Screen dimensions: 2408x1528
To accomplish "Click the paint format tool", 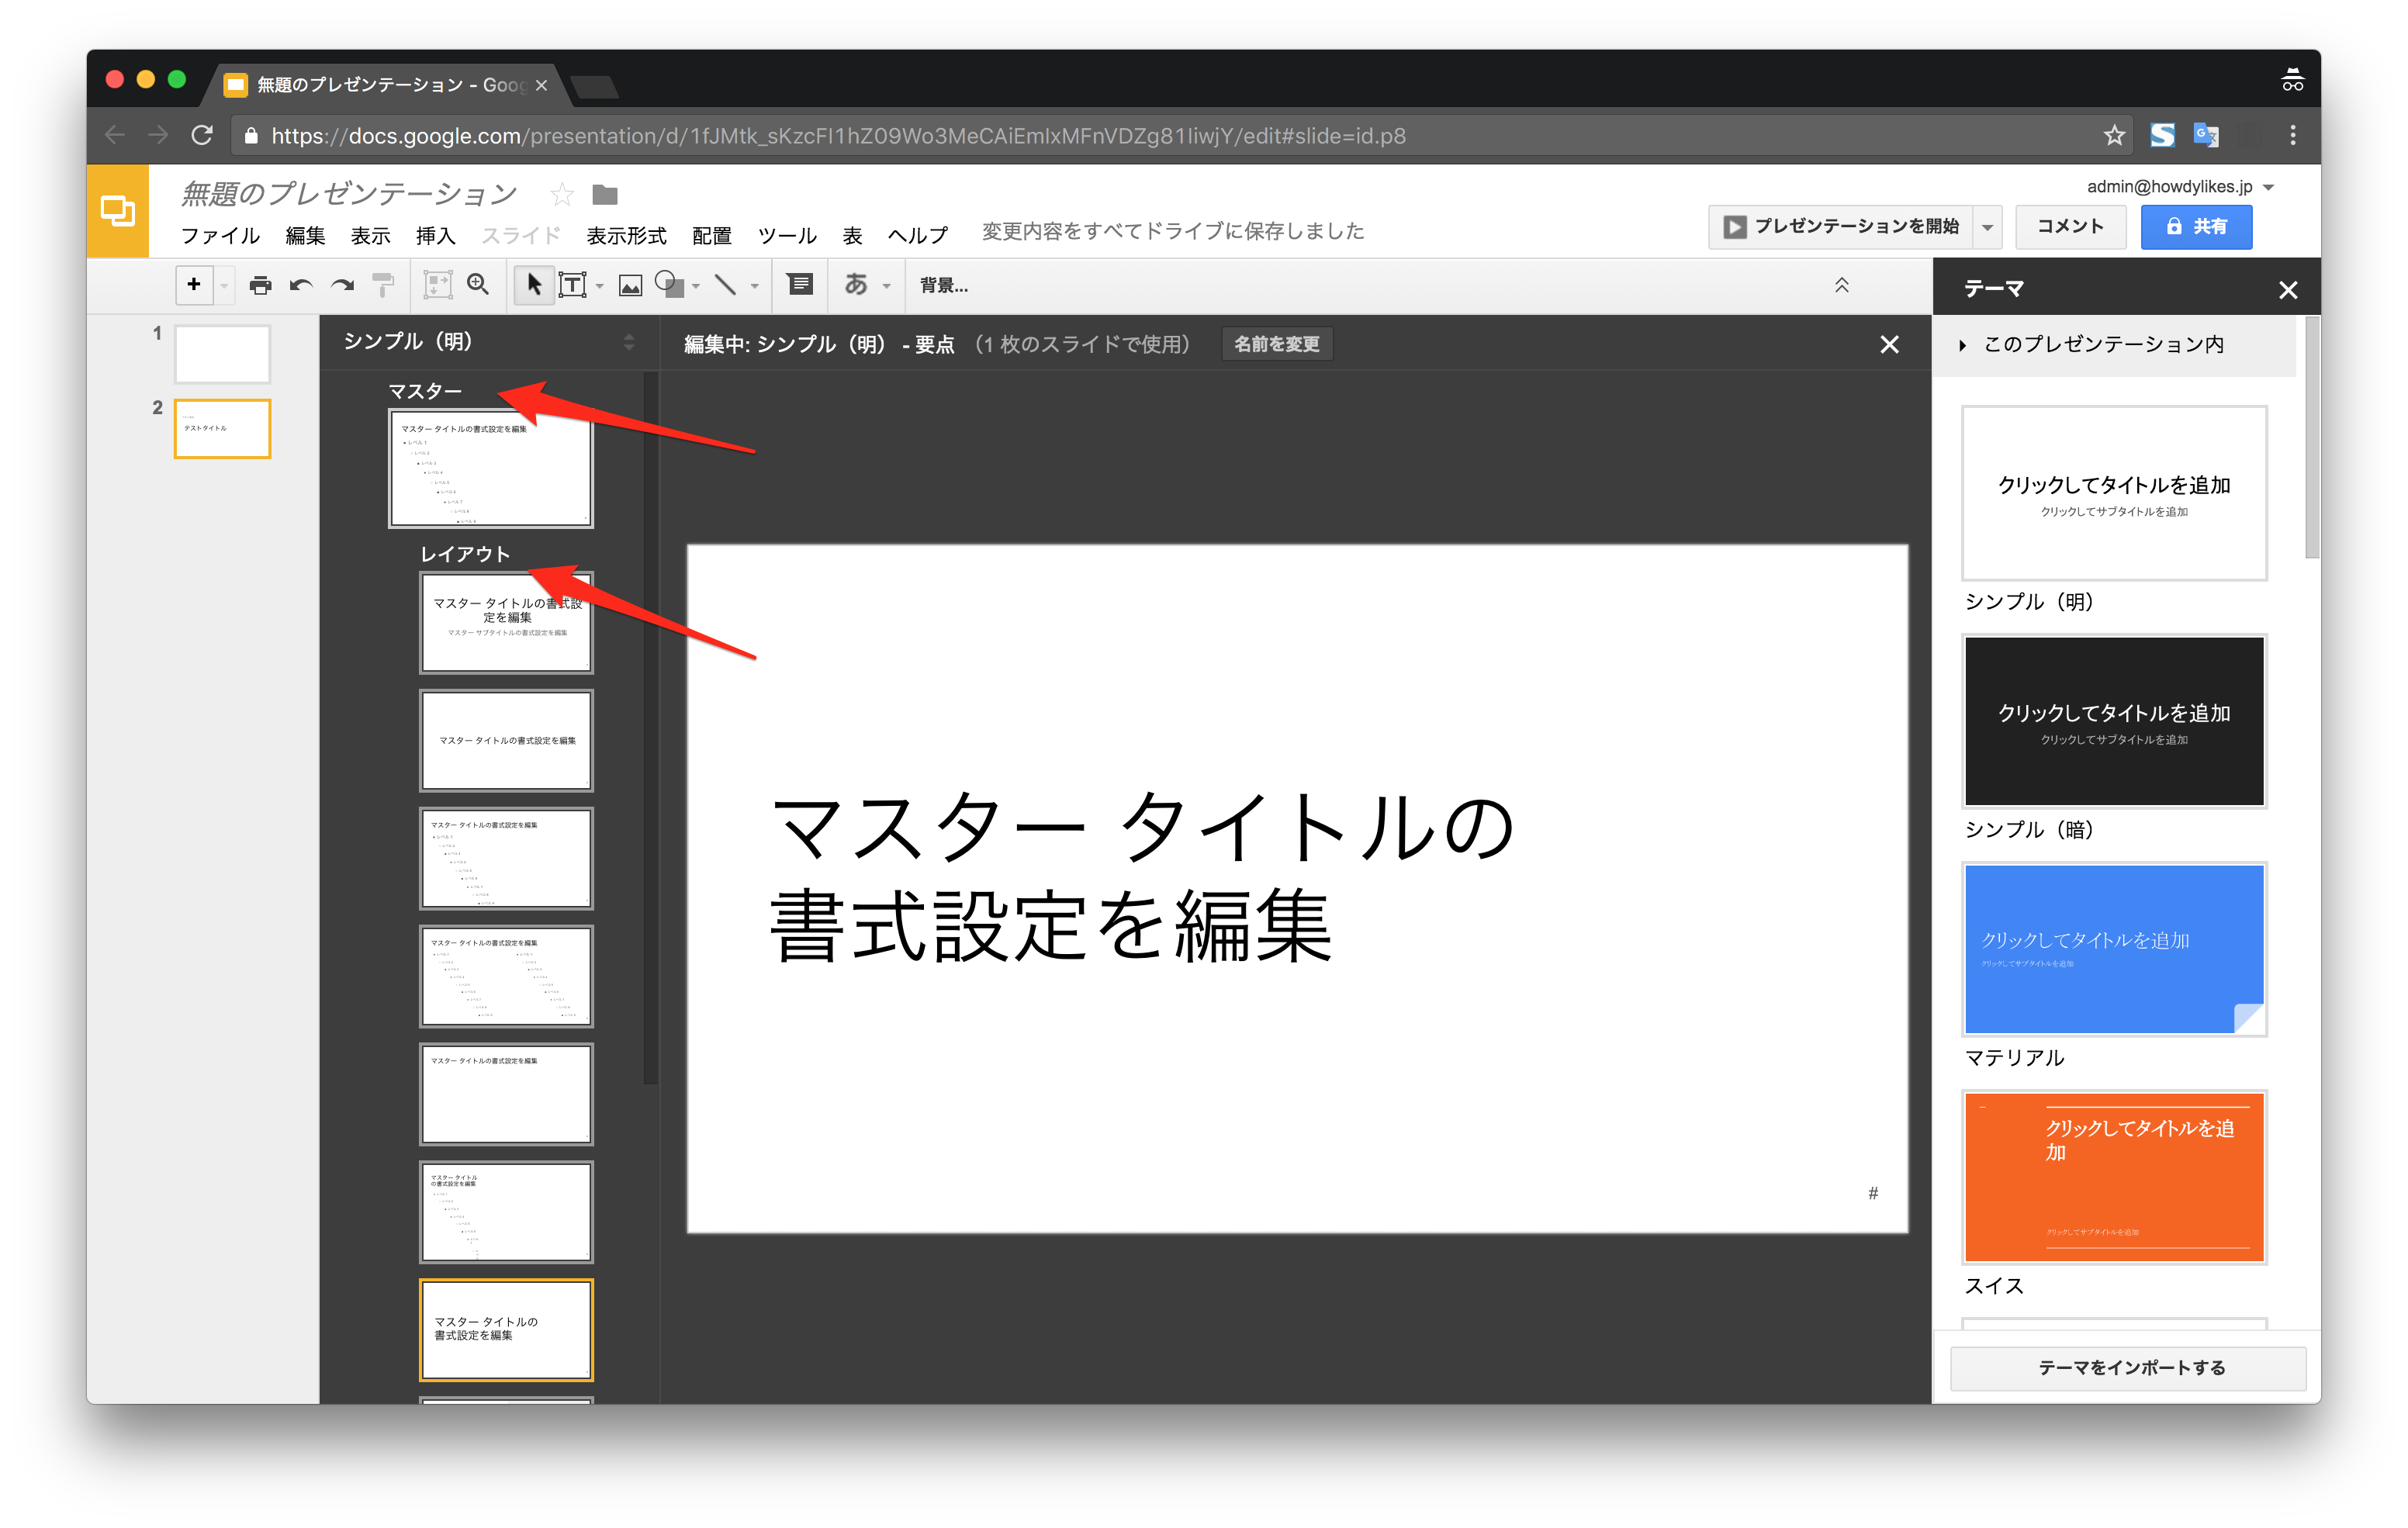I will tap(383, 285).
